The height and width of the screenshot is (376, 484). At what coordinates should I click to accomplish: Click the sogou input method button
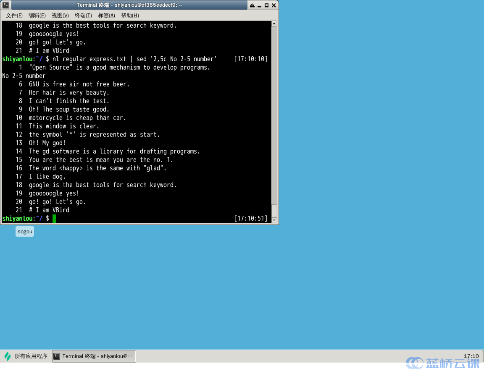tap(25, 231)
